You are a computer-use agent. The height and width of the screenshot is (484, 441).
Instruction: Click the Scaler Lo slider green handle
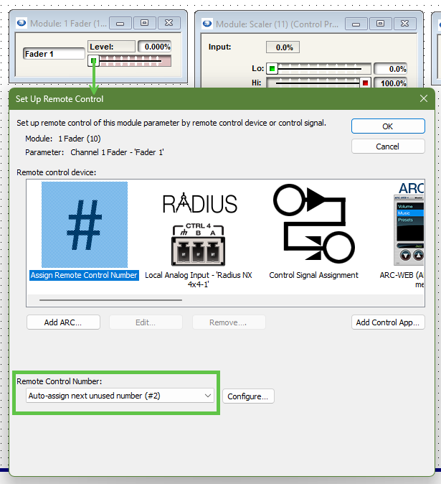click(272, 69)
